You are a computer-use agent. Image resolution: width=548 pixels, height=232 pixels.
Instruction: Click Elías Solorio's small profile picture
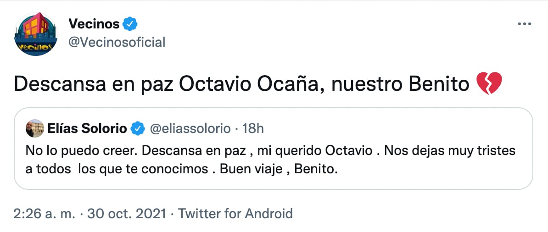(x=34, y=128)
